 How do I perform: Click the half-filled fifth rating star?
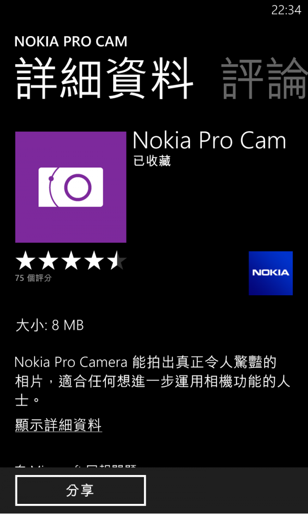tap(117, 262)
